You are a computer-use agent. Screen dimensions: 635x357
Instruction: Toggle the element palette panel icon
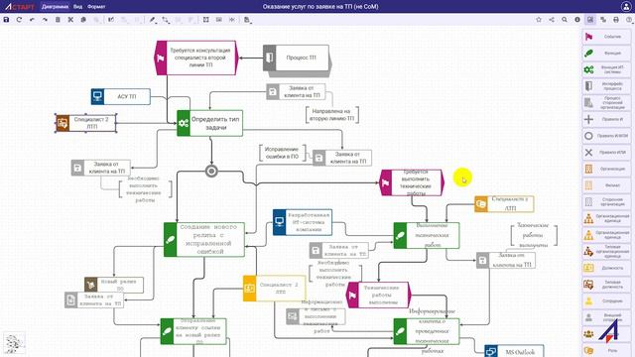pos(590,20)
